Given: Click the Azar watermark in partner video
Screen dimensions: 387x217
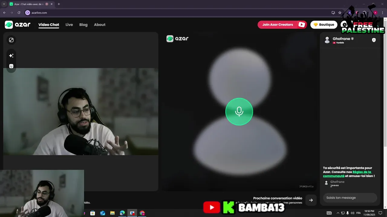Looking at the screenshot, I should coord(177,39).
